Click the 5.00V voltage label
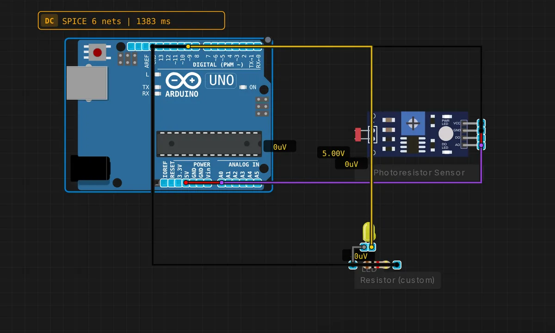The height and width of the screenshot is (333, 555). (x=333, y=153)
